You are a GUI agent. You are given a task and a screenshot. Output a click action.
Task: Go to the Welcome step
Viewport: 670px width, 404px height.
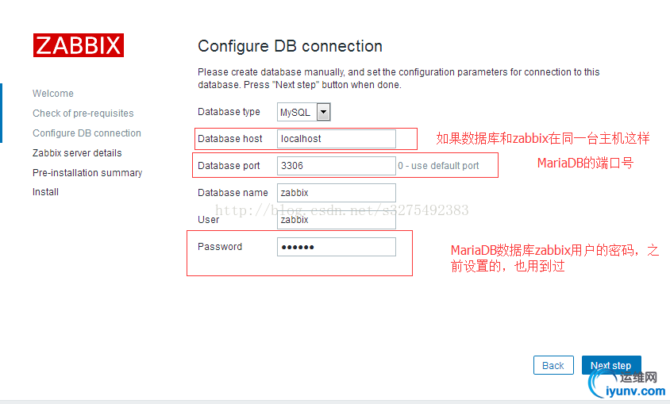(x=53, y=94)
